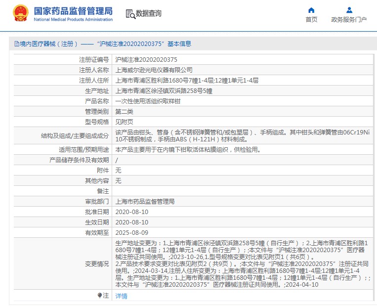
Task: Click the 国家药品监督管理局 site title
Action: (x=73, y=10)
